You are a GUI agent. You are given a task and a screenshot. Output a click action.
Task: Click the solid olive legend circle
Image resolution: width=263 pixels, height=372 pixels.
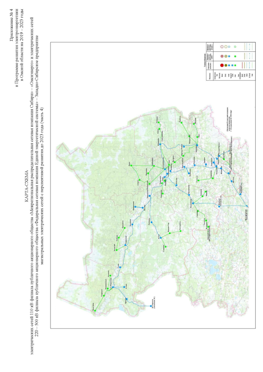click(x=226, y=65)
